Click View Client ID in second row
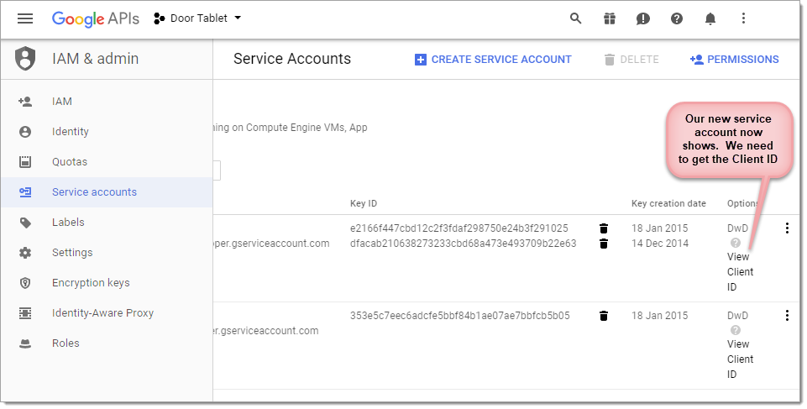This screenshot has width=807, height=409. tap(740, 359)
